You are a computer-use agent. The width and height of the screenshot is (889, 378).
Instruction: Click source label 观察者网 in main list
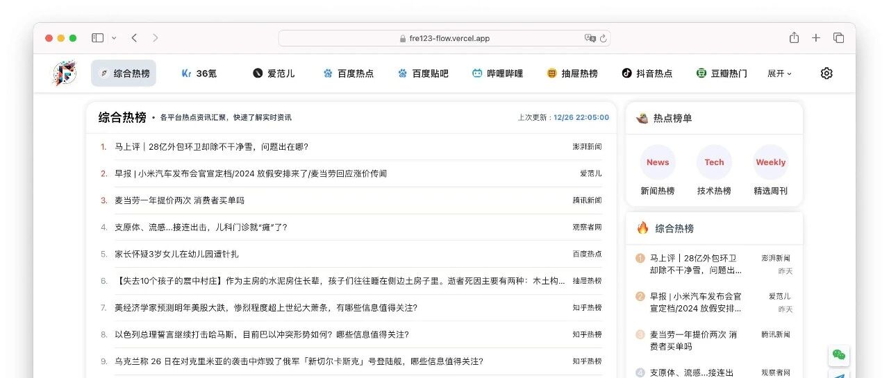tap(588, 227)
